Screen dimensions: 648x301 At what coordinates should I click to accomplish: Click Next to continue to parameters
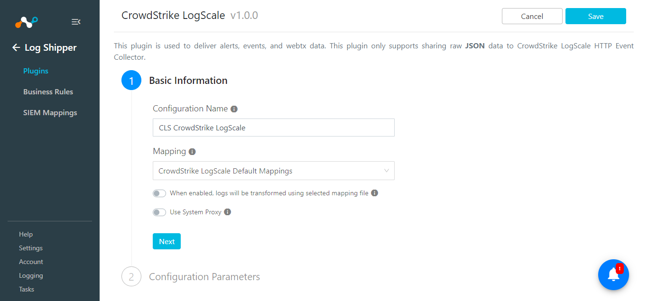tap(167, 241)
